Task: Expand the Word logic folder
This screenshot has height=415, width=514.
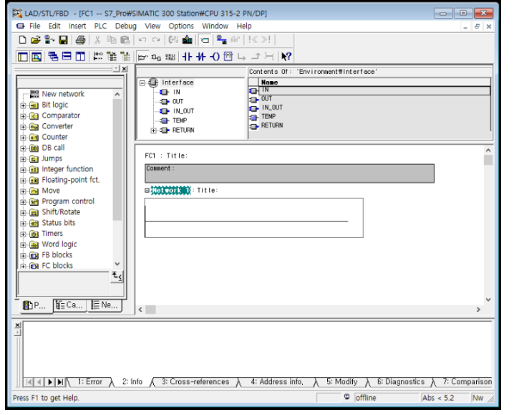Action: (x=23, y=245)
